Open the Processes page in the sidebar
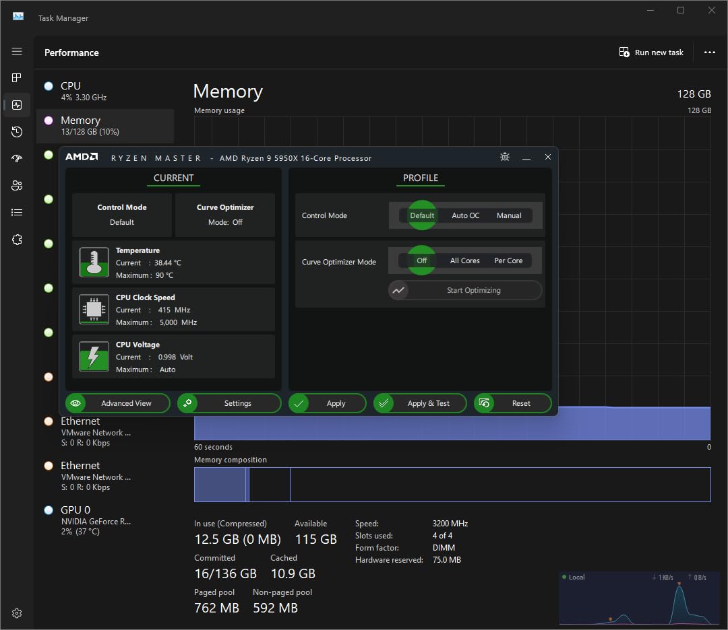728x630 pixels. click(x=17, y=78)
